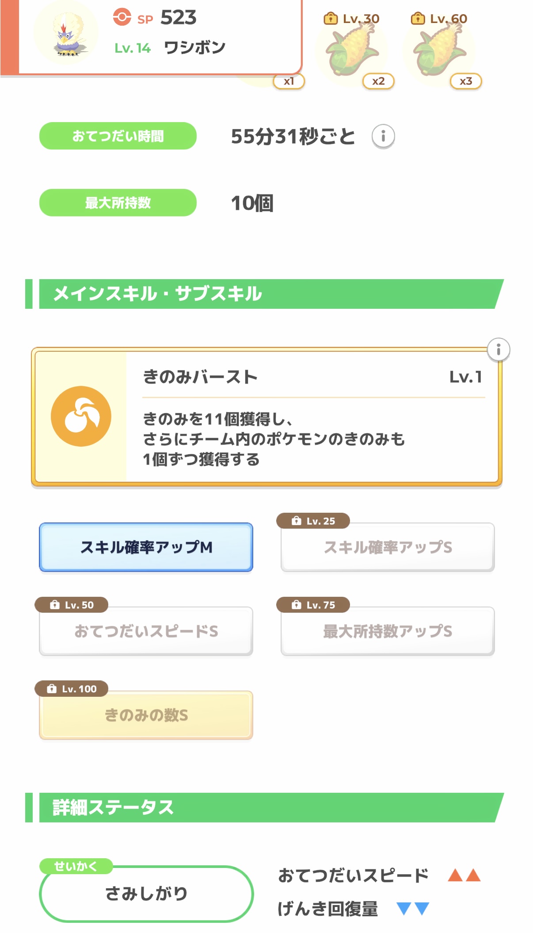Image resolution: width=533 pixels, height=933 pixels.
Task: Tap the さみしがり nature button
Action: (146, 894)
